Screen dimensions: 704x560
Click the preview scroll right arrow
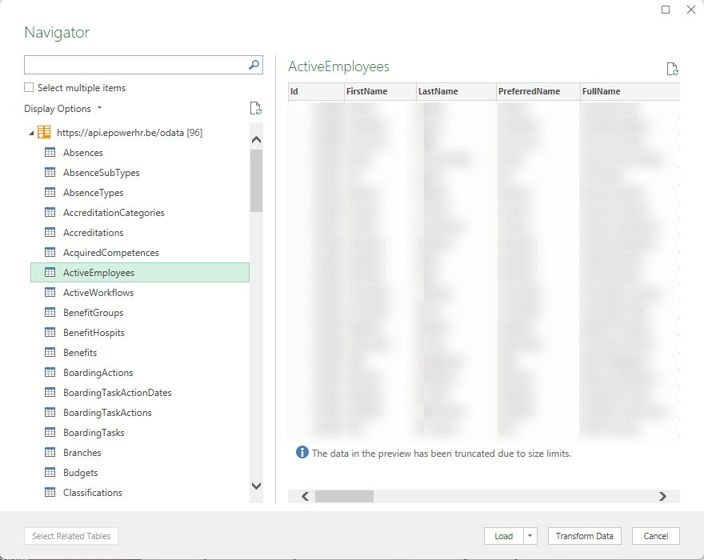click(x=662, y=496)
